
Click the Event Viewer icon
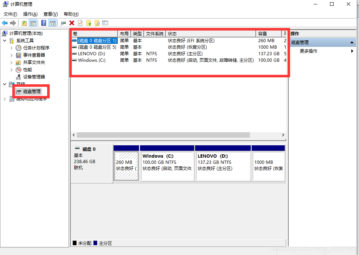(x=18, y=55)
